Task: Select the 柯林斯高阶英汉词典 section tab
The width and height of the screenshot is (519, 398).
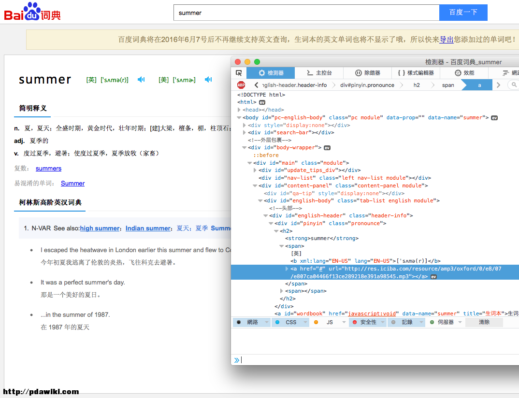Action: tap(50, 202)
